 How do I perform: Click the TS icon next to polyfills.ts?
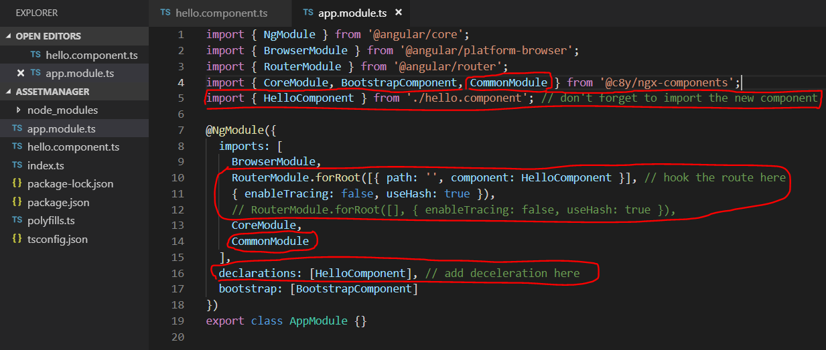pyautogui.click(x=17, y=220)
